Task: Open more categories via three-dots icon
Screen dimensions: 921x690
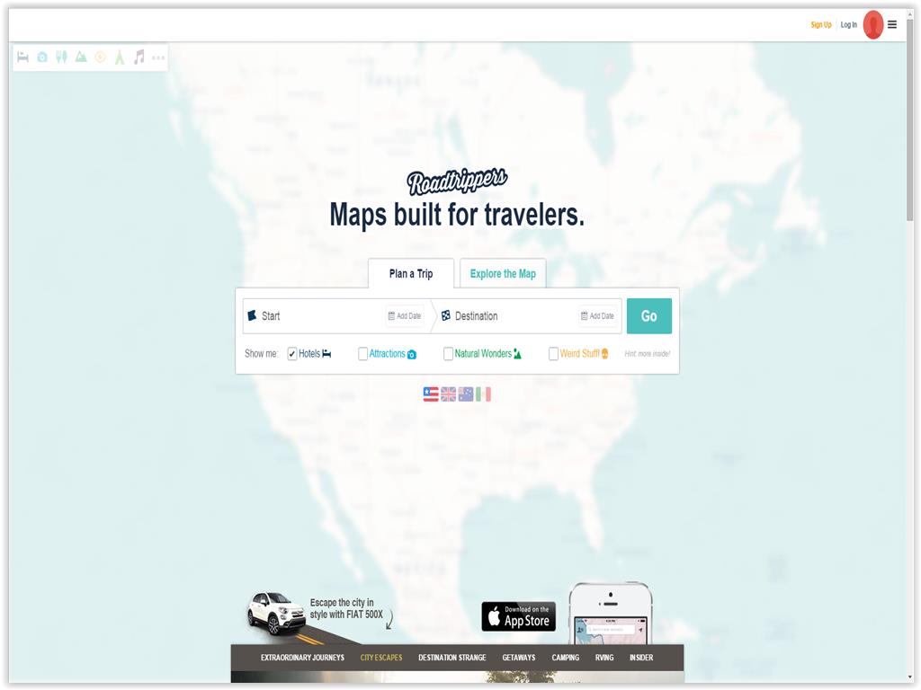Action: [158, 57]
